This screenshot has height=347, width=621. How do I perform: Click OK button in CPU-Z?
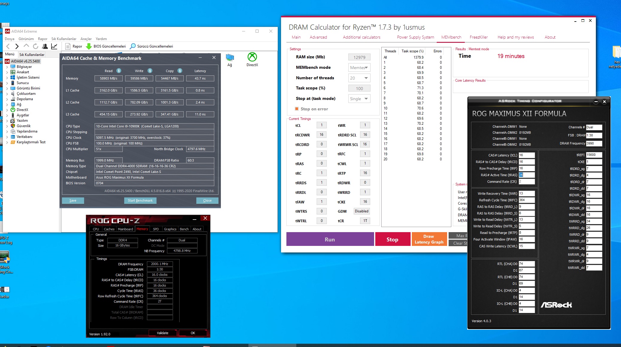tap(193, 333)
